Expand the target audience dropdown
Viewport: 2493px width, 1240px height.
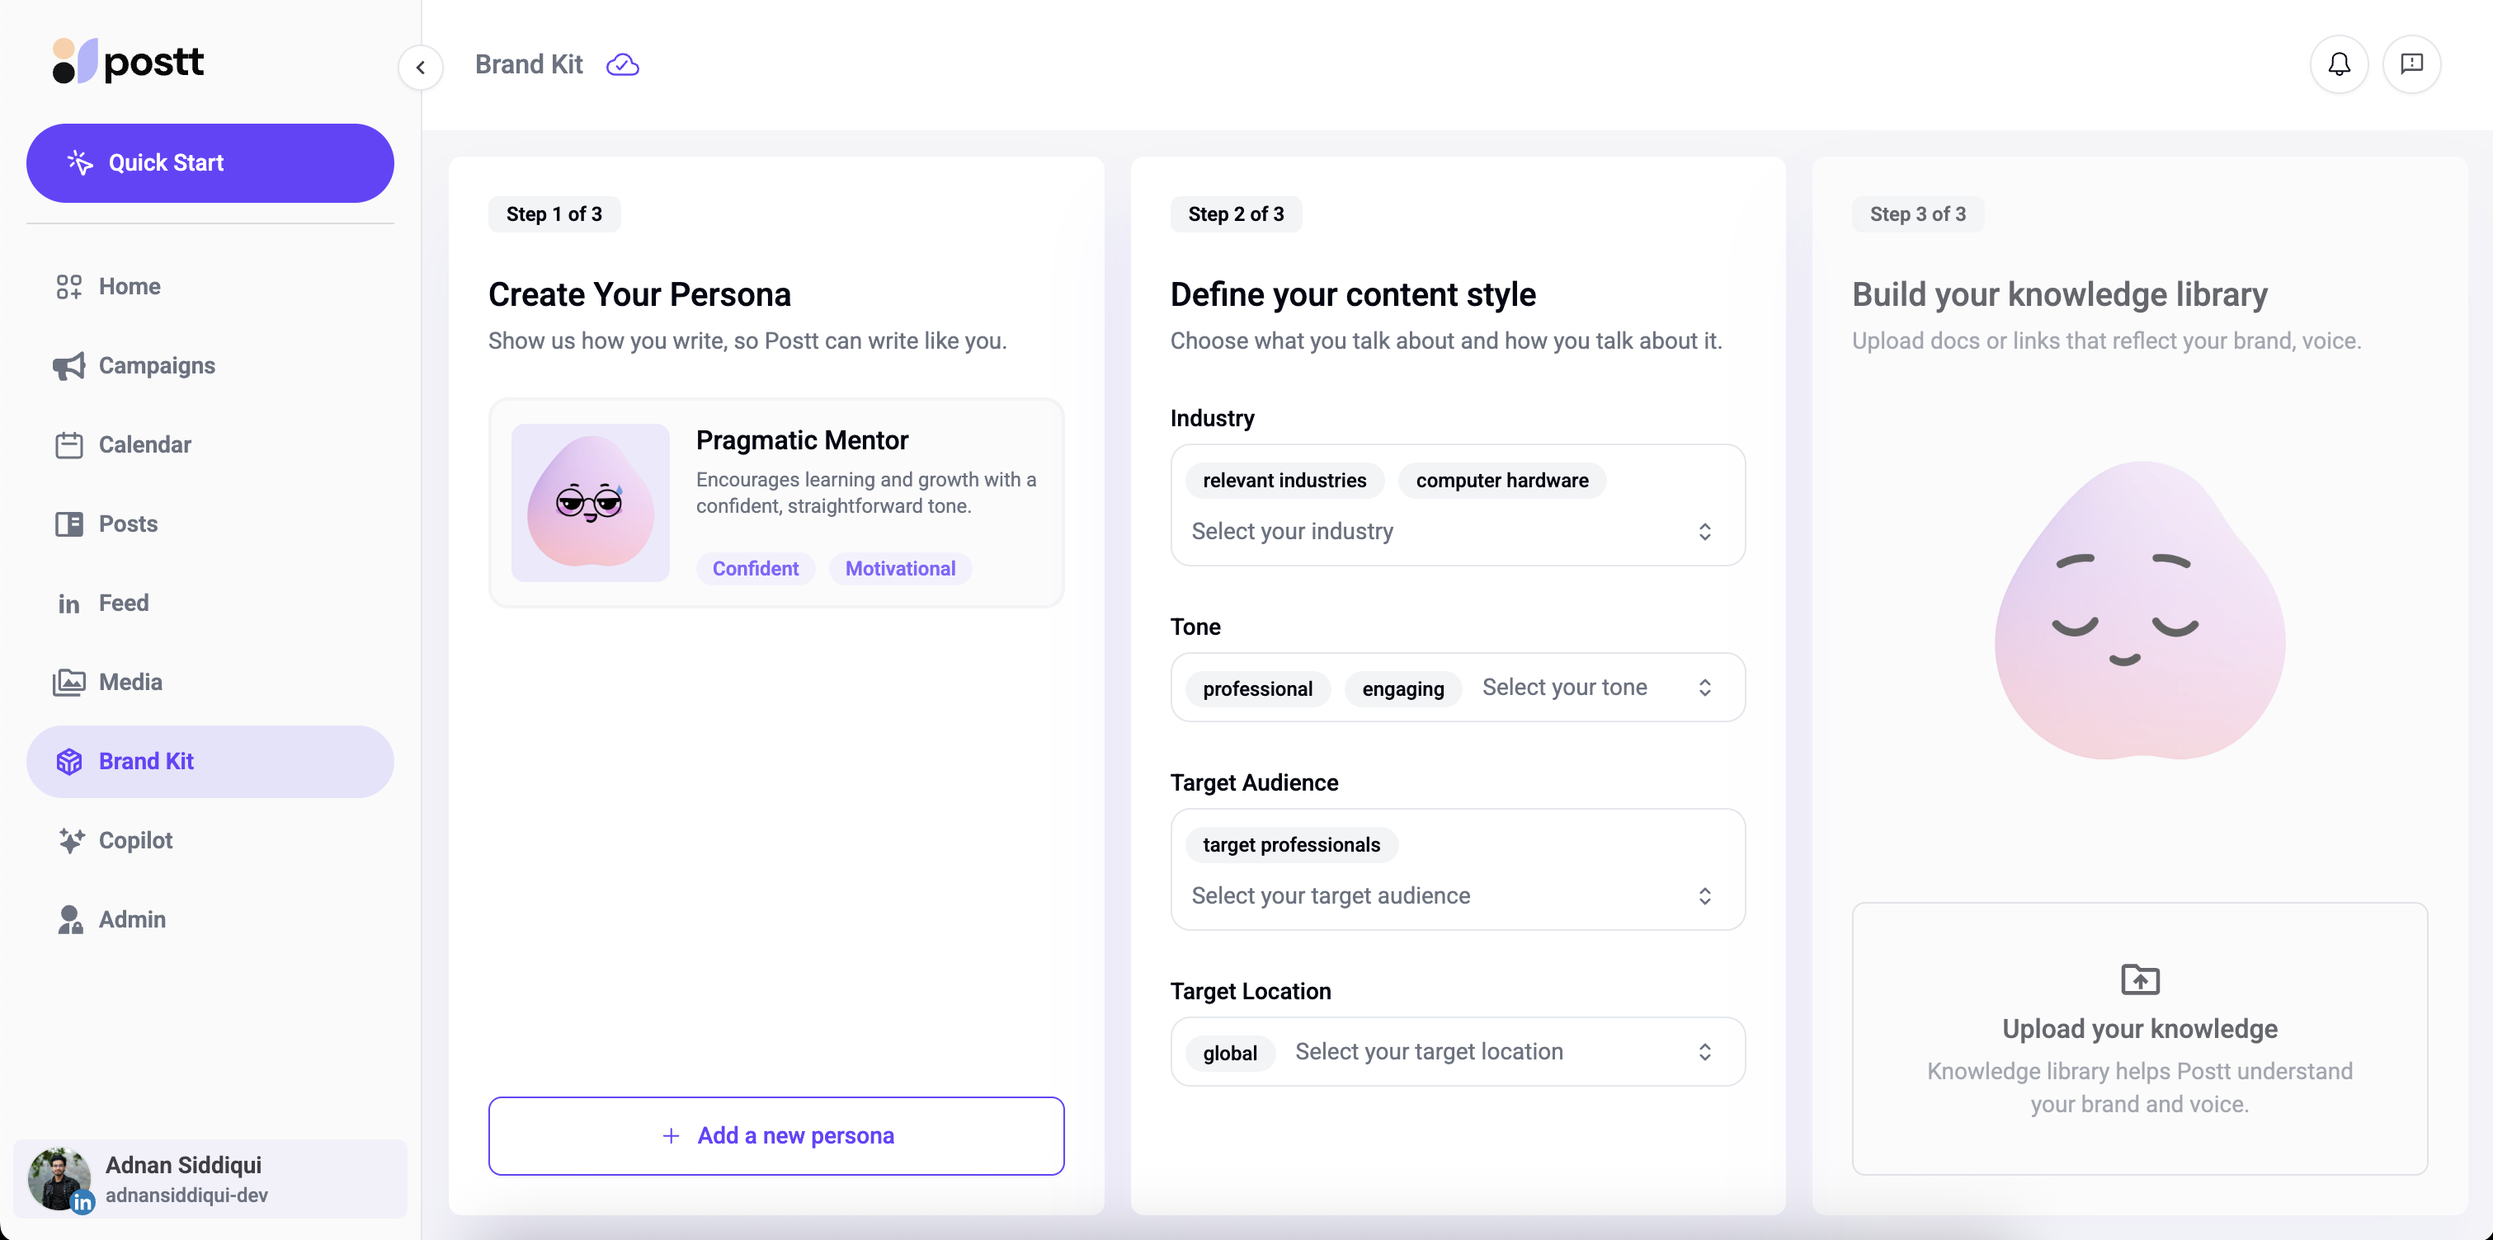pyautogui.click(x=1704, y=895)
